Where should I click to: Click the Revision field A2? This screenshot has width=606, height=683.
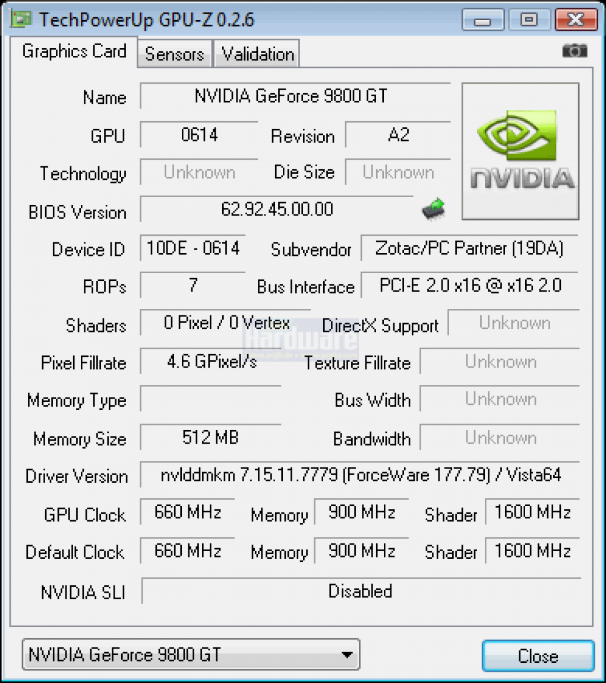(x=397, y=135)
